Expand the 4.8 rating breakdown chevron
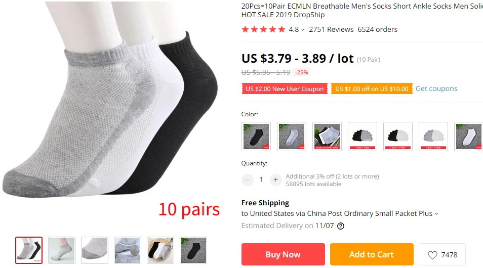The image size is (483, 268). tap(303, 30)
